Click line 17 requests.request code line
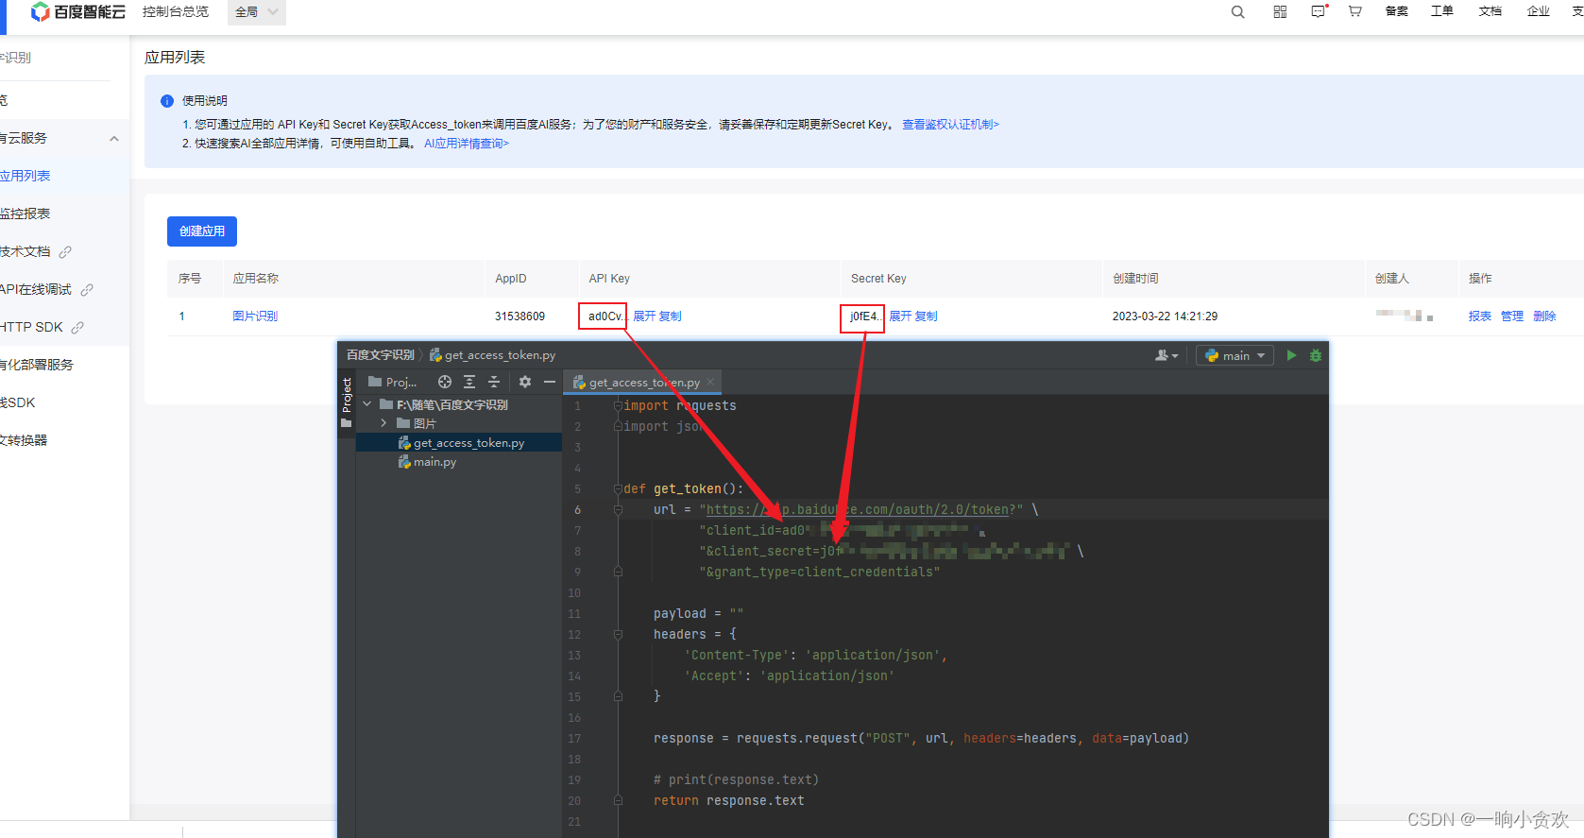This screenshot has width=1584, height=838. pyautogui.click(x=921, y=738)
